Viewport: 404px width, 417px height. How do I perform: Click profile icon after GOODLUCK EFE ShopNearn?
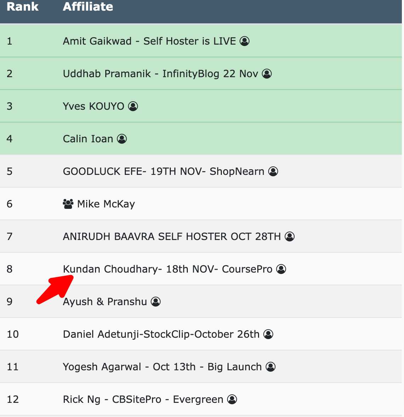tap(273, 172)
